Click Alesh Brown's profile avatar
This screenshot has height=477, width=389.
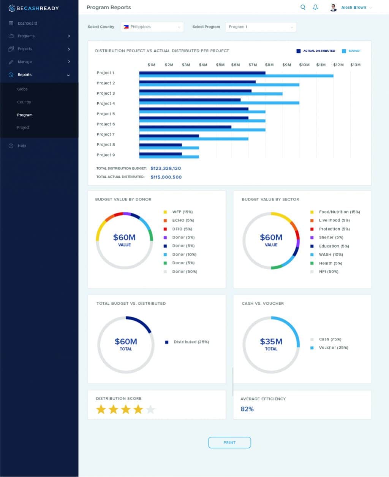[x=334, y=8]
